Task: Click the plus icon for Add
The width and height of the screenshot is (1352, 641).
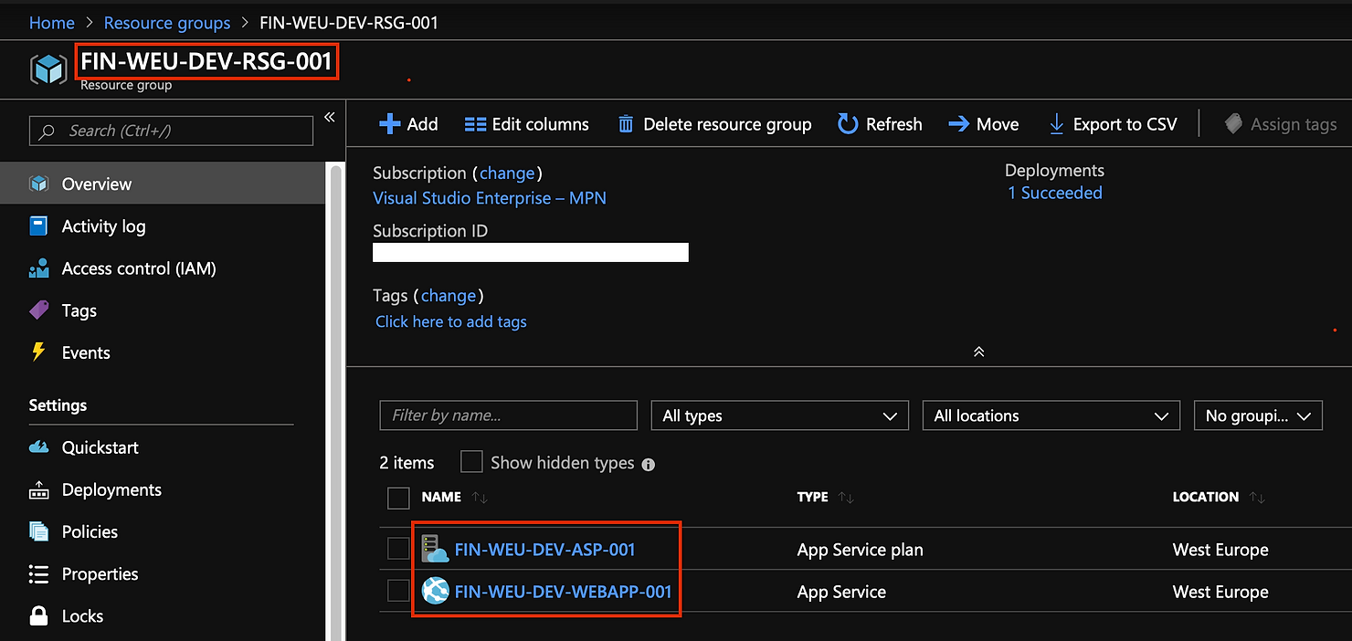Action: coord(389,124)
